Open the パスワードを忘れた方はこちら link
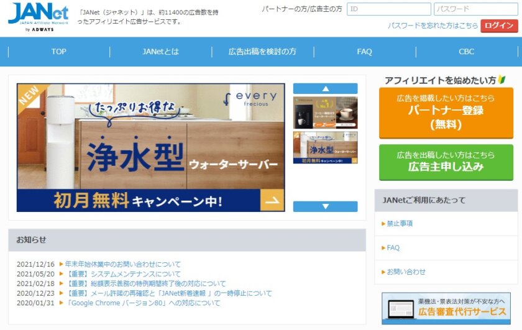The width and height of the screenshot is (522, 330). pyautogui.click(x=433, y=25)
